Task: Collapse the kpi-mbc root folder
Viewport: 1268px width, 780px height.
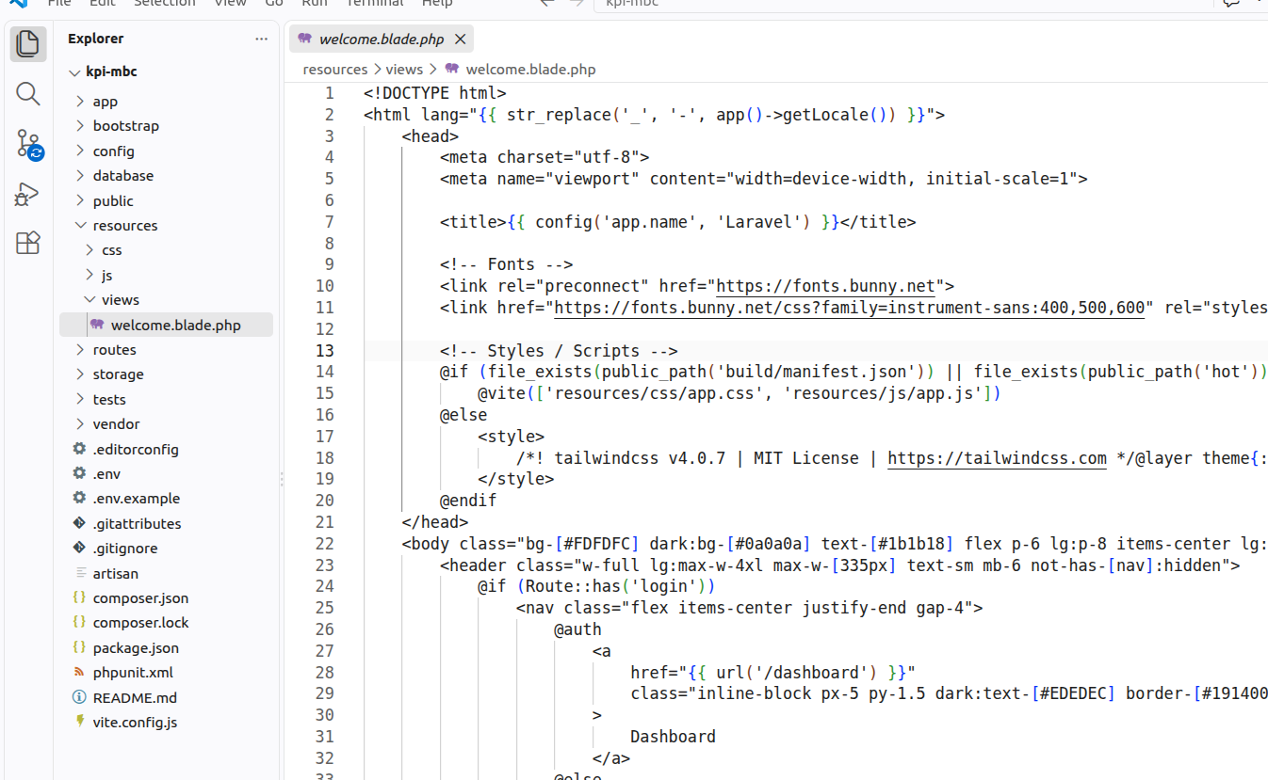Action: click(75, 72)
